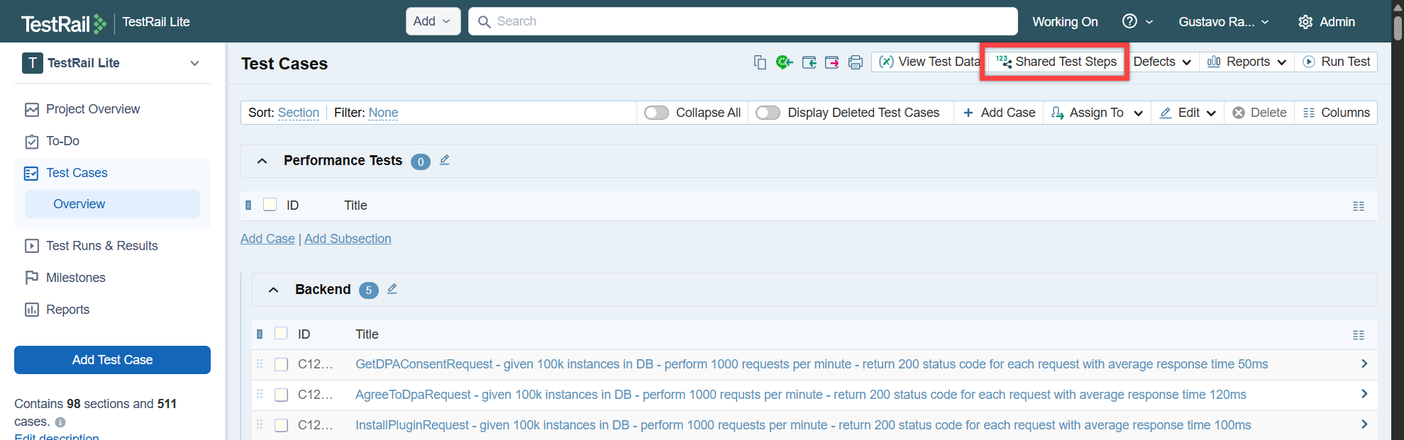The width and height of the screenshot is (1404, 440).
Task: Toggle the Collapse All switch
Action: pyautogui.click(x=656, y=113)
